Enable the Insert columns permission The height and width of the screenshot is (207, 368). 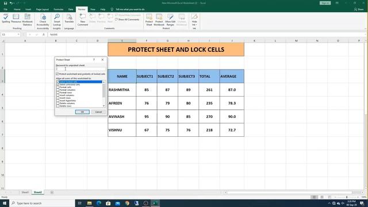(x=57, y=95)
